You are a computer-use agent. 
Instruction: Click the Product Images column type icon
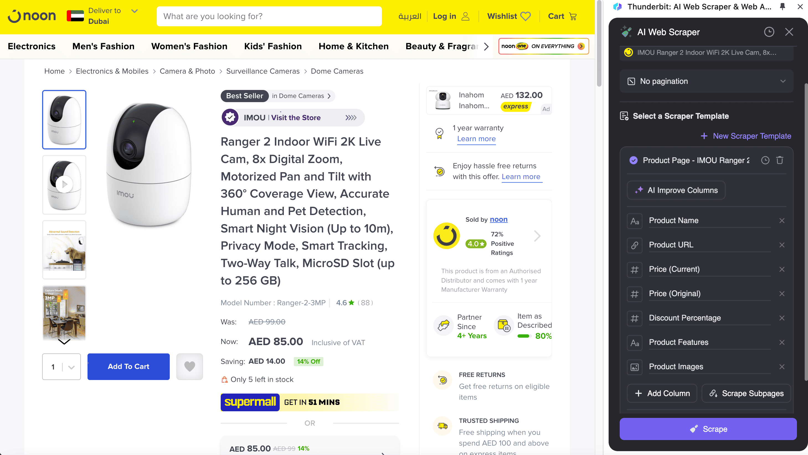(635, 367)
